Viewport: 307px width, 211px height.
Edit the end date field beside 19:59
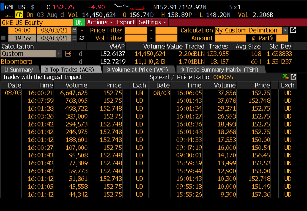coord(54,38)
